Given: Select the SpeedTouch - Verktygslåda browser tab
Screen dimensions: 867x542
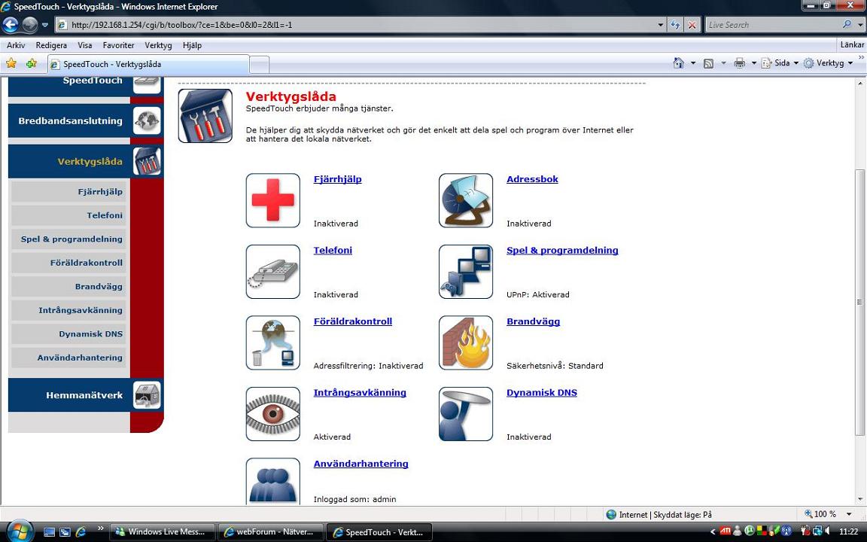Looking at the screenshot, I should click(148, 64).
